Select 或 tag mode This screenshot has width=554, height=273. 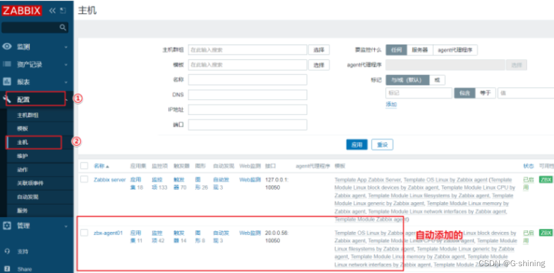[x=437, y=80]
